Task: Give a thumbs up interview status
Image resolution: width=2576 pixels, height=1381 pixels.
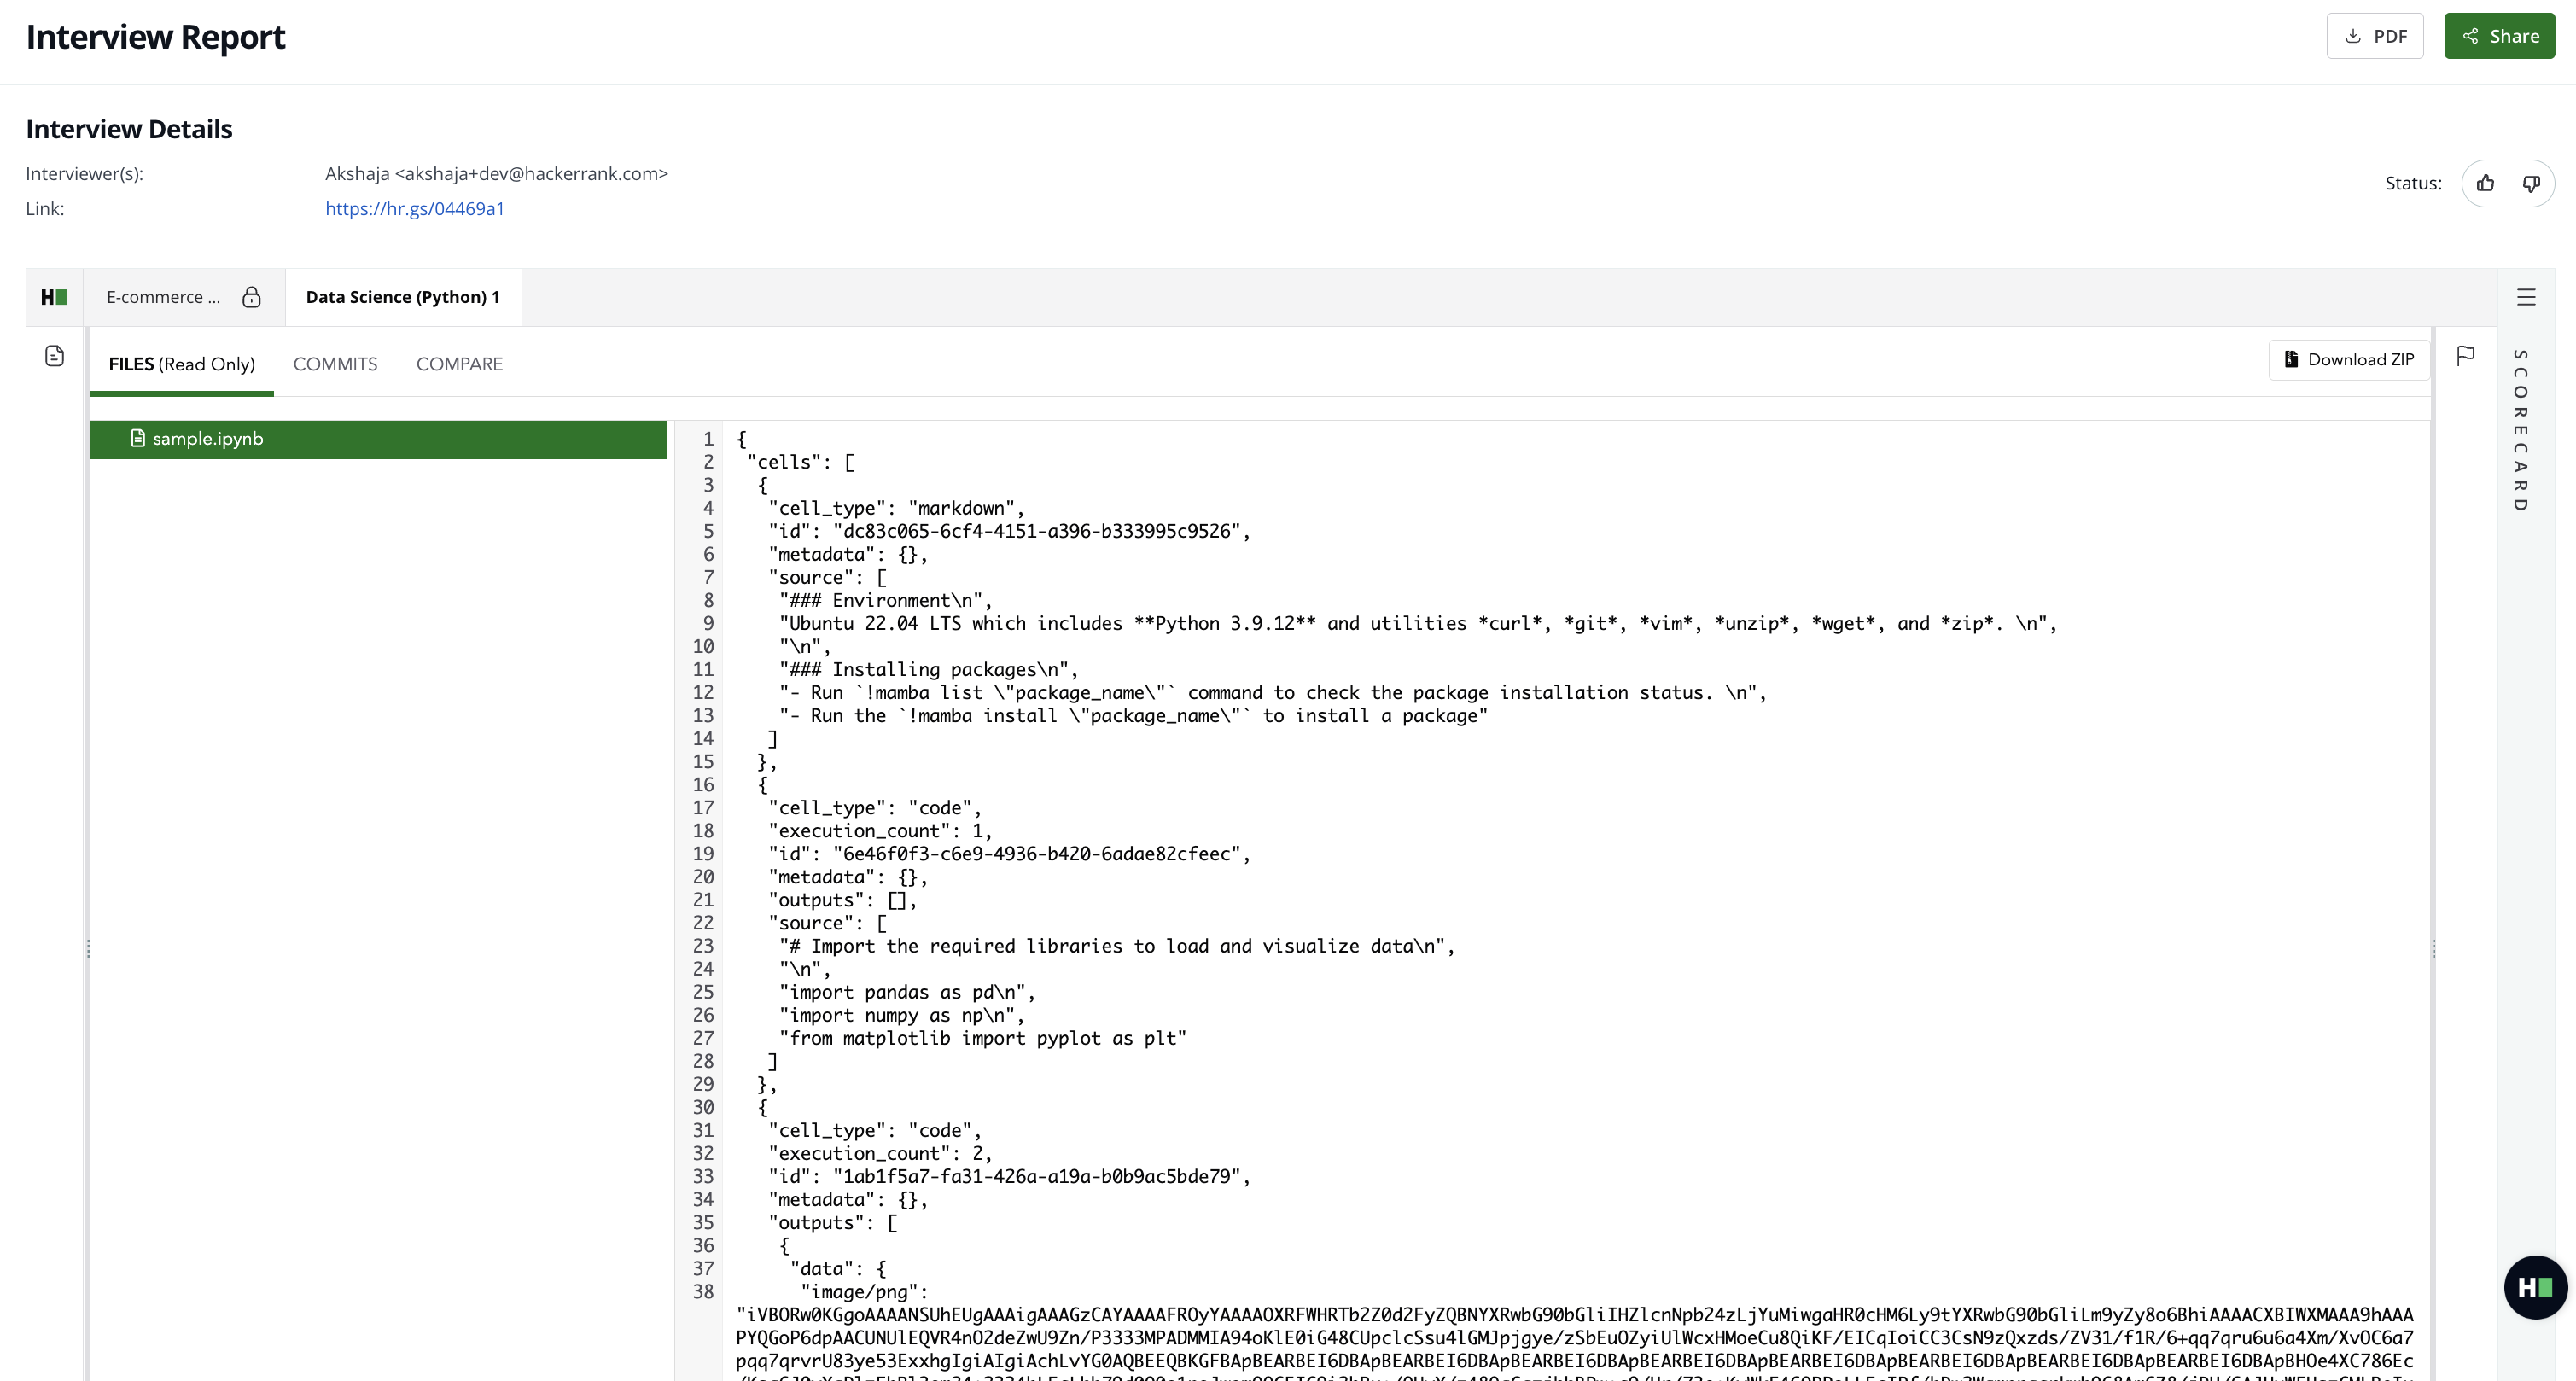Action: (x=2486, y=183)
